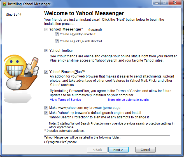Click the Next button to continue
Image resolution: width=184 pixels, height=157 pixels.
(x=118, y=150)
